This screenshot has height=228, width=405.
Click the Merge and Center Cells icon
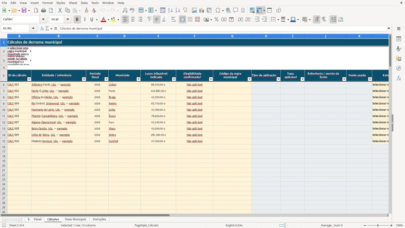point(183,20)
